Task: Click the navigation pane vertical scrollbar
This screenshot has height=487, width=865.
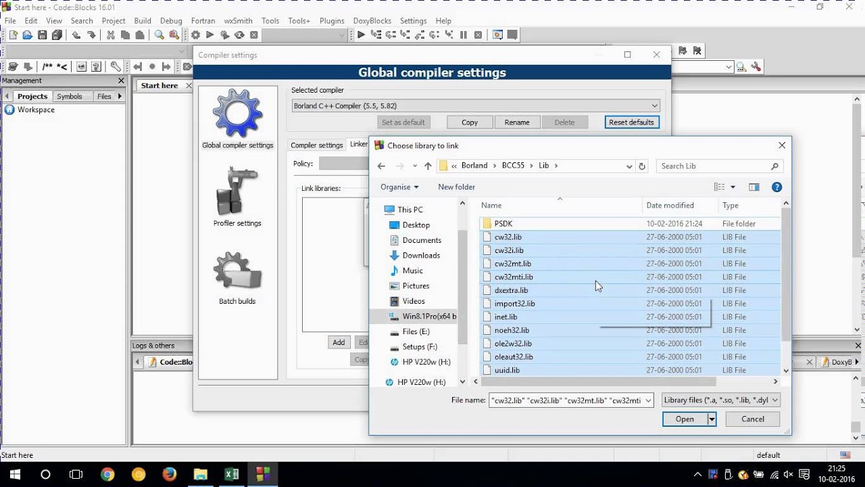Action: point(463,287)
